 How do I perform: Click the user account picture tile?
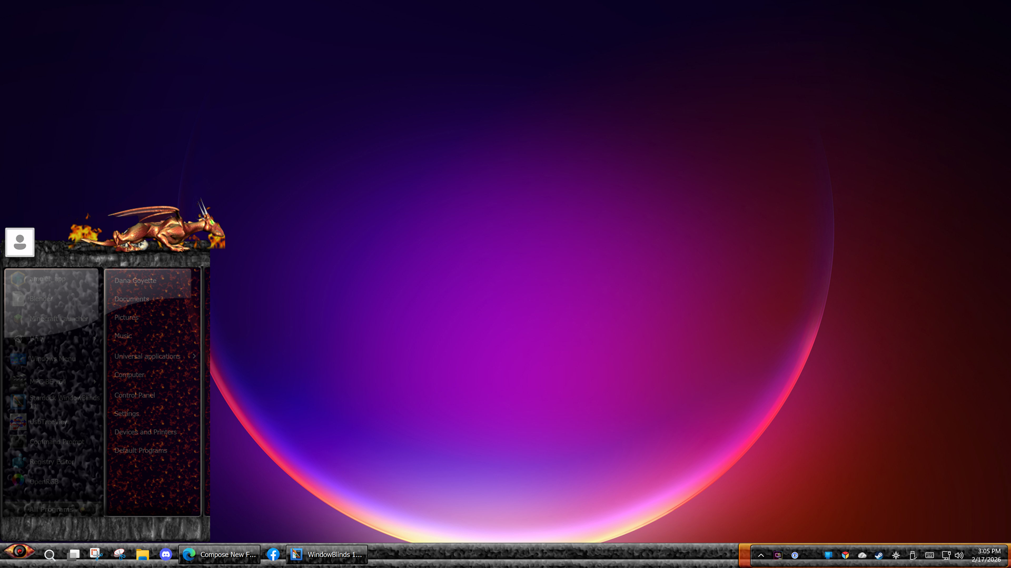pos(20,242)
